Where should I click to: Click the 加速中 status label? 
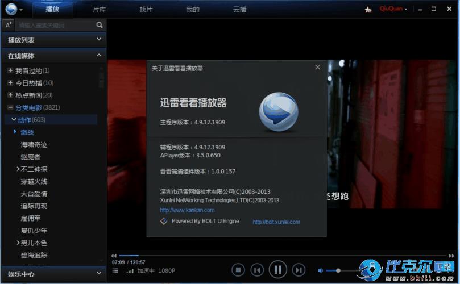pyautogui.click(x=146, y=270)
